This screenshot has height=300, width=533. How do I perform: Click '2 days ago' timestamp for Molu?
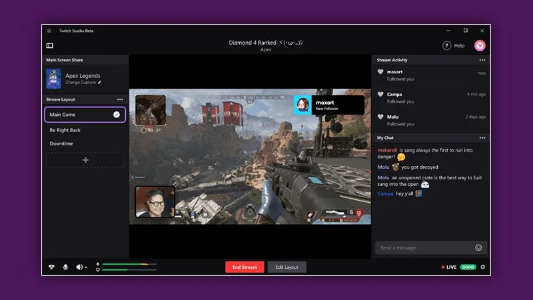coord(476,117)
